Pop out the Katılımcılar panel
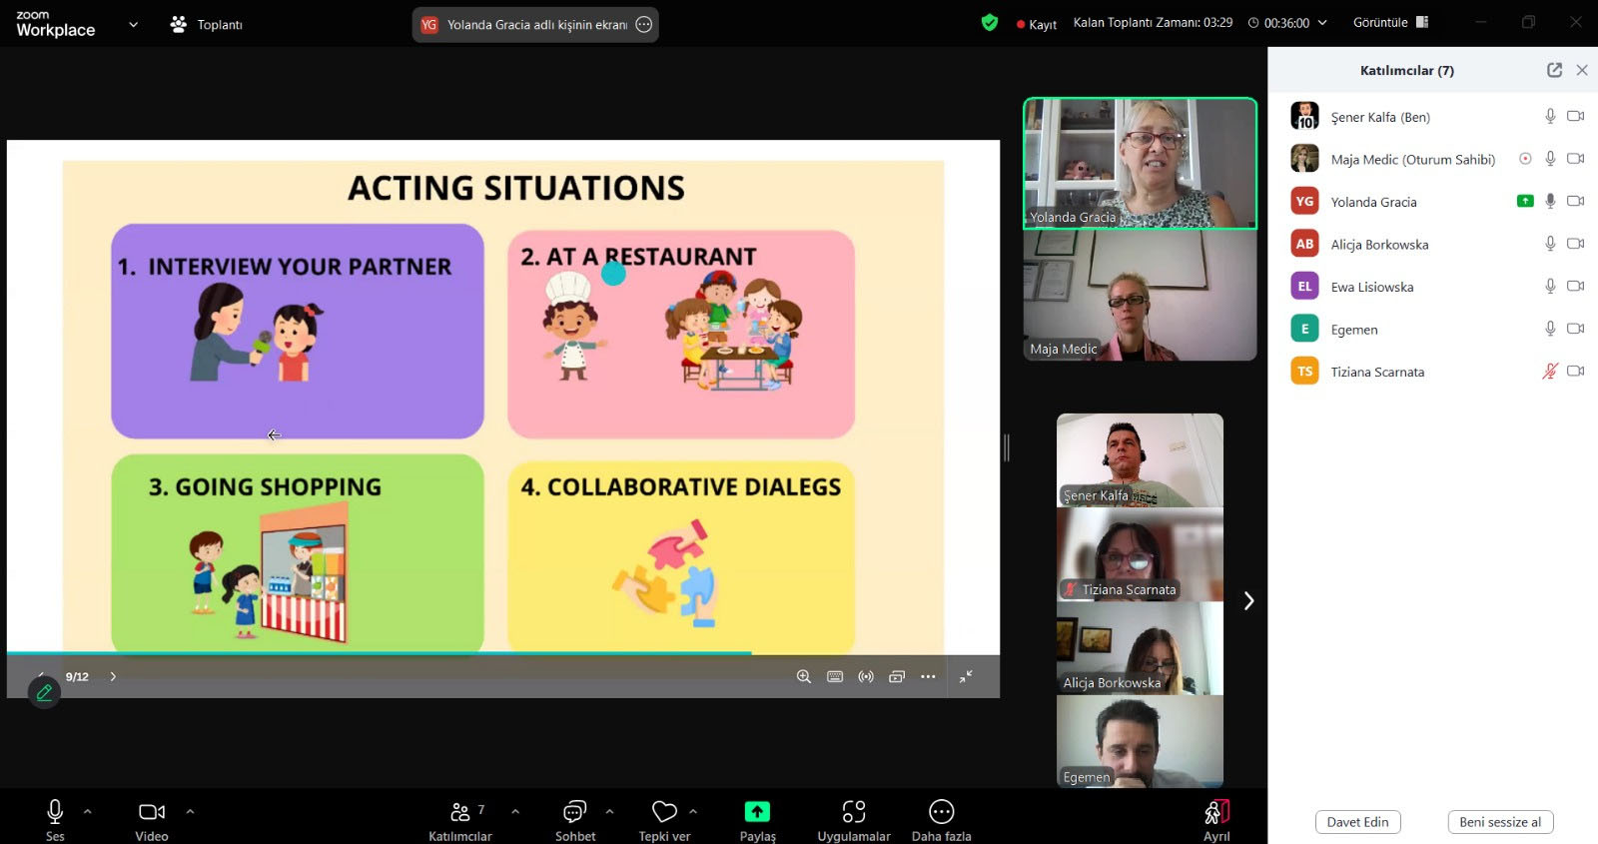Screen dimensions: 1598x844 [x=1554, y=70]
